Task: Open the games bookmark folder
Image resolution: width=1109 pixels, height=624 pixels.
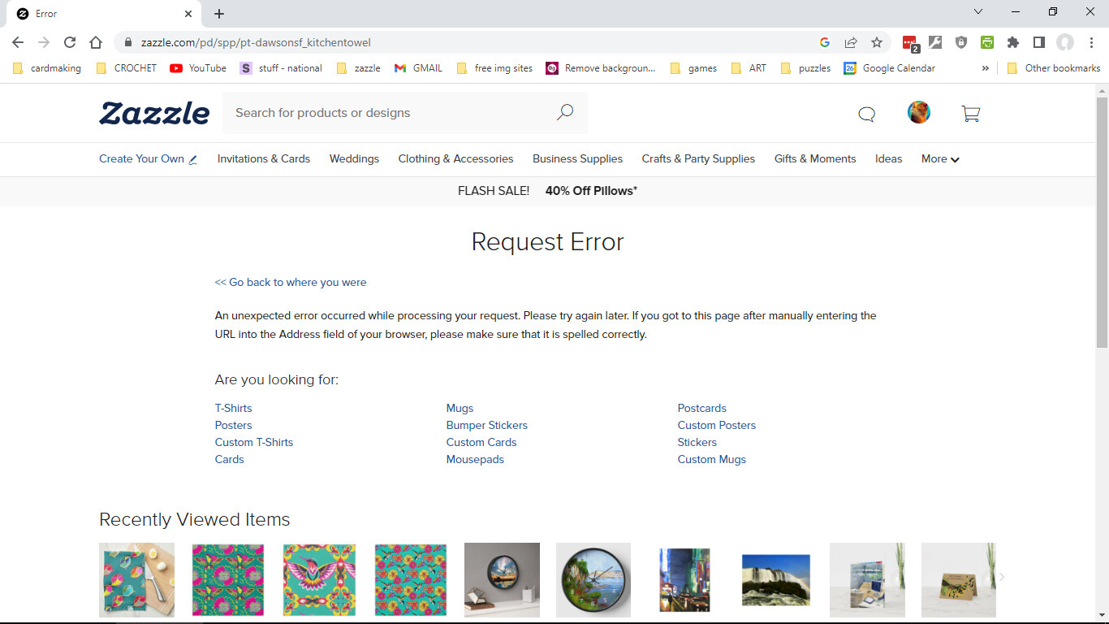Action: (693, 68)
